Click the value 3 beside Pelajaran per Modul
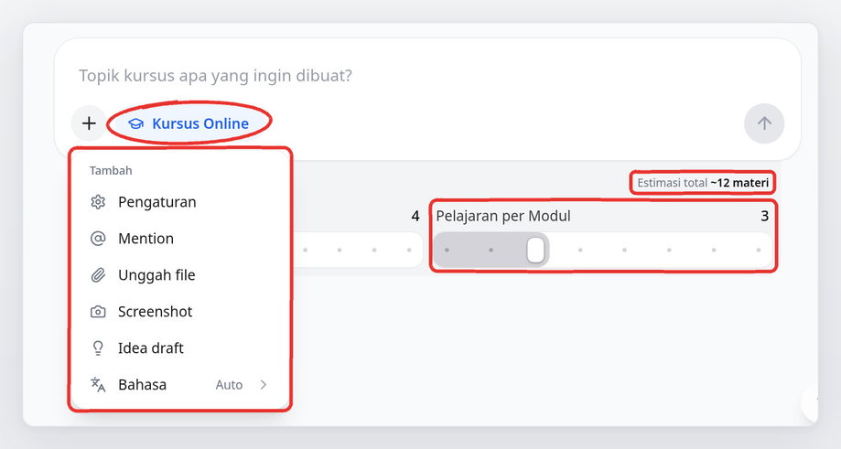The image size is (841, 449). pyautogui.click(x=764, y=216)
